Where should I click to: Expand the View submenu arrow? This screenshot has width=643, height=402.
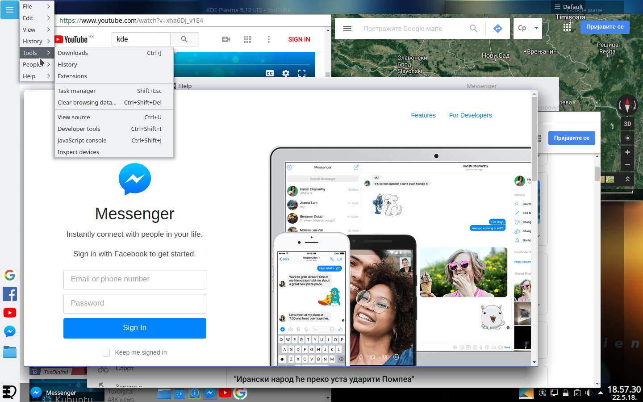[49, 29]
